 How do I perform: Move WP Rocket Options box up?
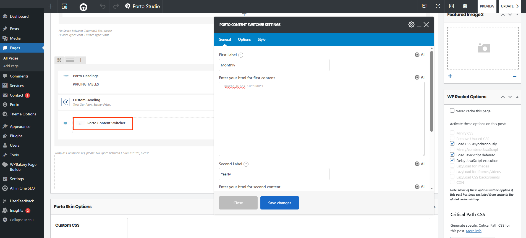pyautogui.click(x=503, y=97)
